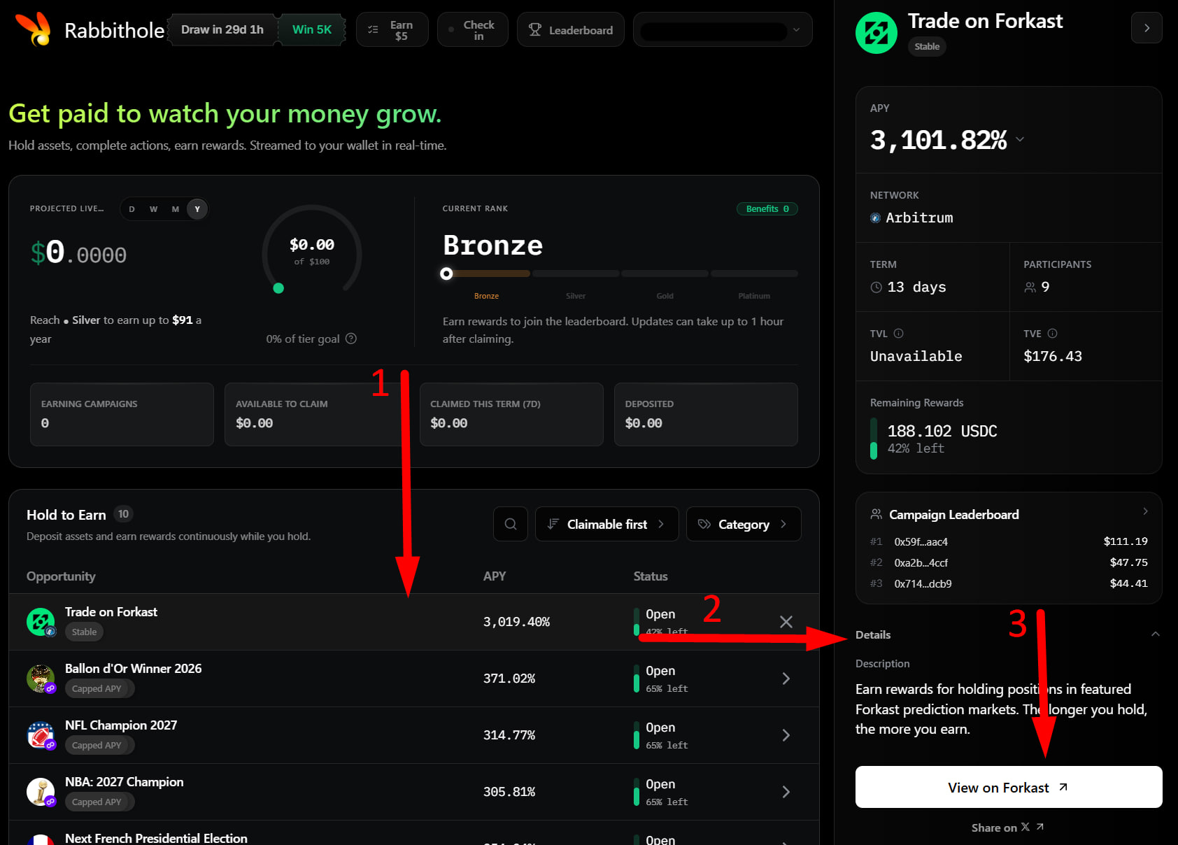Click the TVE info icon
Viewport: 1178px width, 845px height.
click(1053, 334)
